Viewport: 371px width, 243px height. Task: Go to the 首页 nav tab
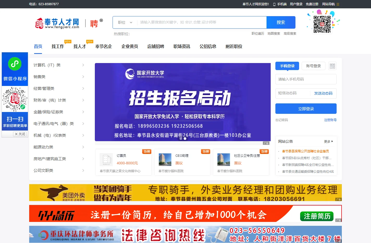point(38,46)
